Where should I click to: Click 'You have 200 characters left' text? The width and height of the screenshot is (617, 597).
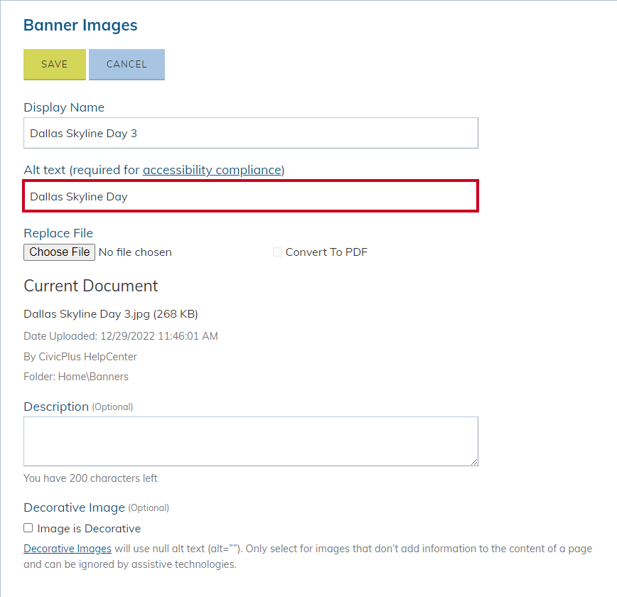tap(90, 478)
